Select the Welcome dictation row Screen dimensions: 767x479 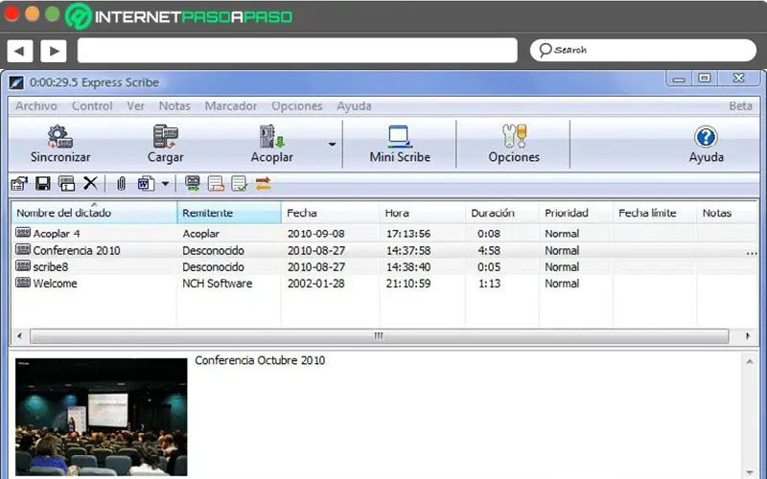coord(384,284)
